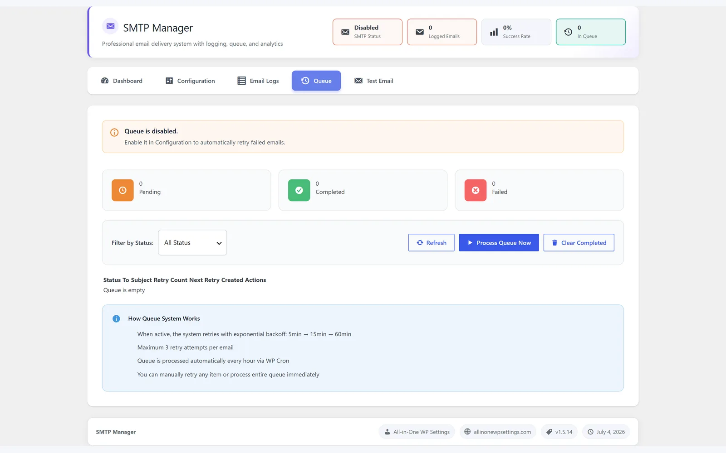Open the Configuration tab
Image resolution: width=726 pixels, height=453 pixels.
point(190,81)
